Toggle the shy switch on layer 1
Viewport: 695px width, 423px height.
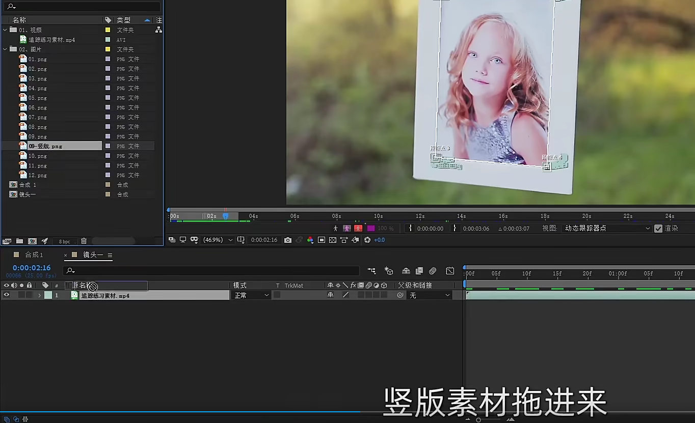330,295
